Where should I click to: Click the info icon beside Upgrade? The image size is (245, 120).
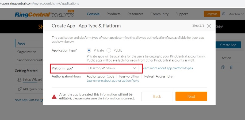coord(224,14)
